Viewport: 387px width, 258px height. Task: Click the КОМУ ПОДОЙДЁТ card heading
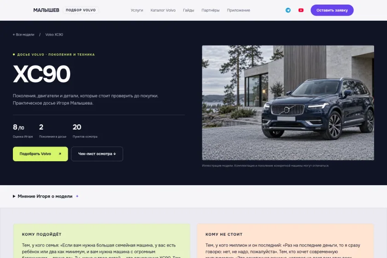(42, 235)
